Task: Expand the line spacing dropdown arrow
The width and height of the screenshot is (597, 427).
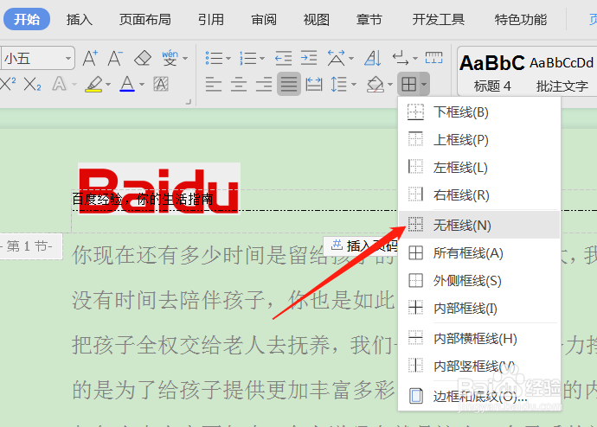Action: coord(354,85)
